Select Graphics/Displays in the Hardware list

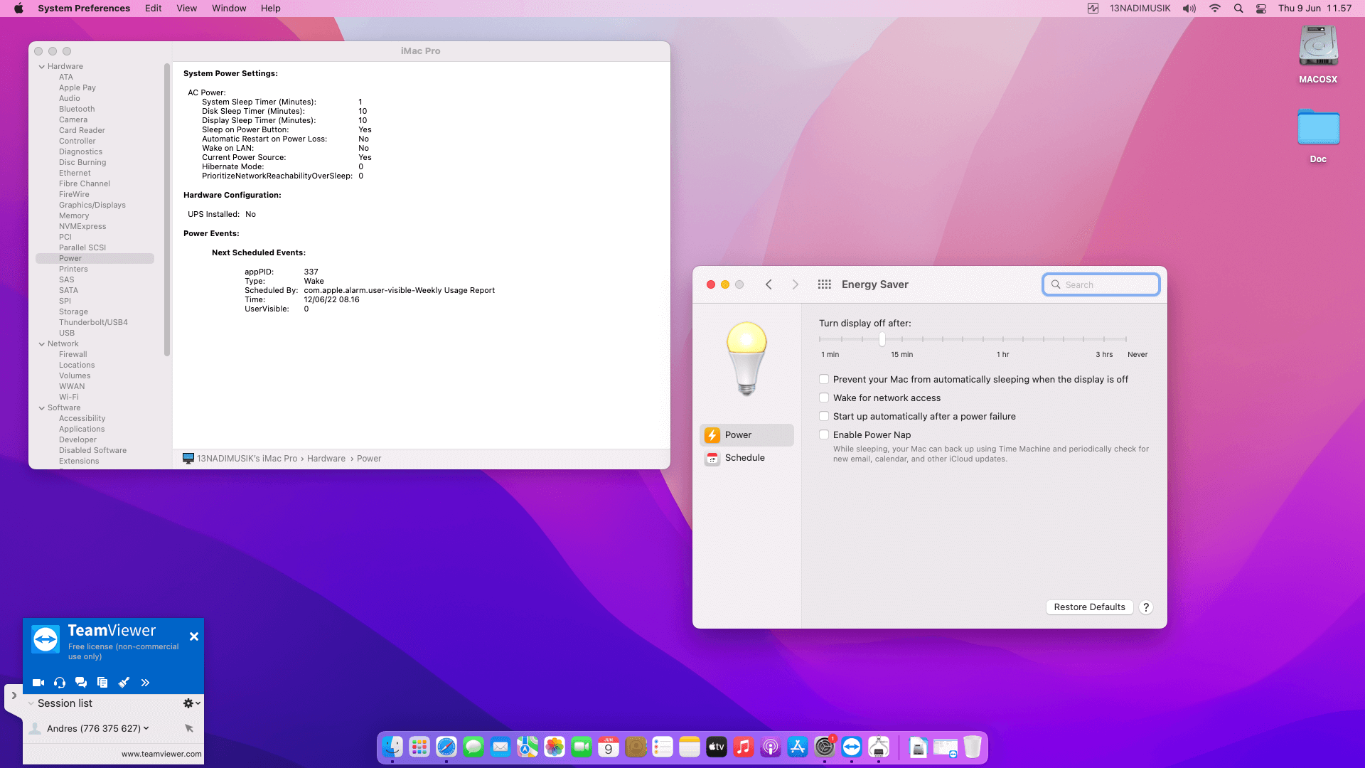pos(92,206)
